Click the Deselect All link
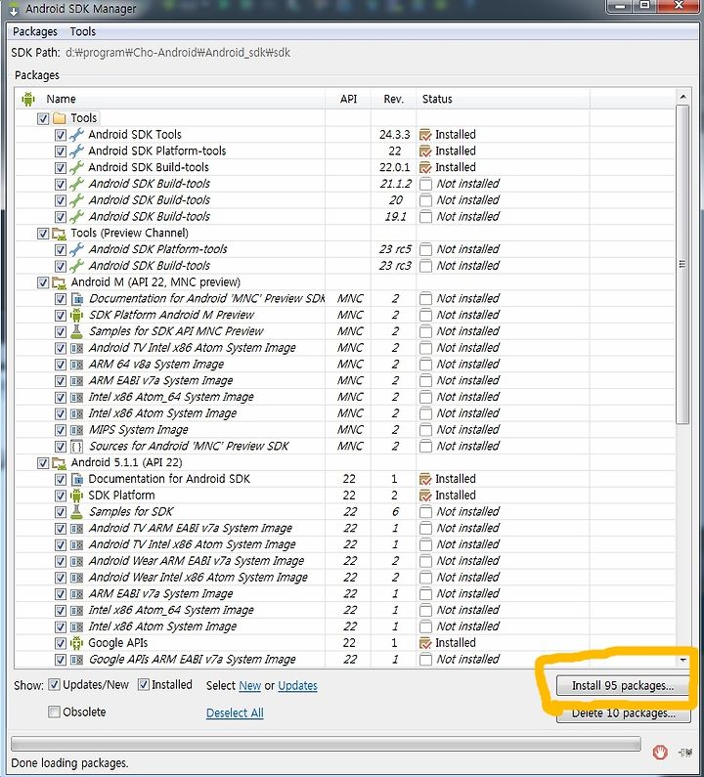The width and height of the screenshot is (704, 777). point(235,713)
